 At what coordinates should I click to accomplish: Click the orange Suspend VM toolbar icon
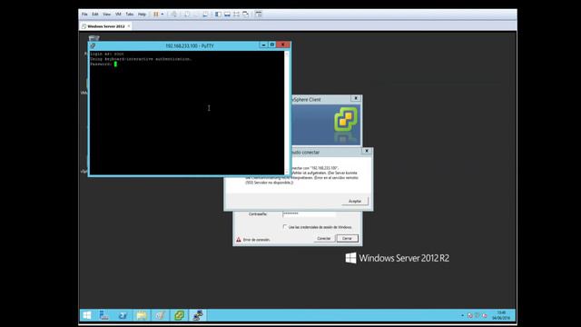pyautogui.click(x=156, y=15)
